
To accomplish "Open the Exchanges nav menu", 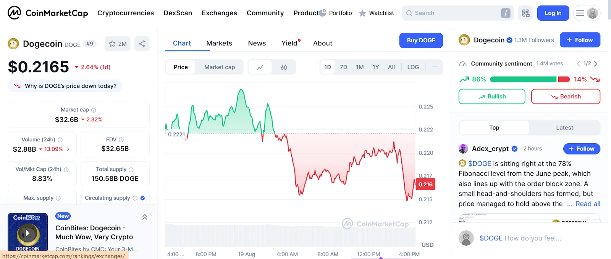I will click(x=219, y=13).
